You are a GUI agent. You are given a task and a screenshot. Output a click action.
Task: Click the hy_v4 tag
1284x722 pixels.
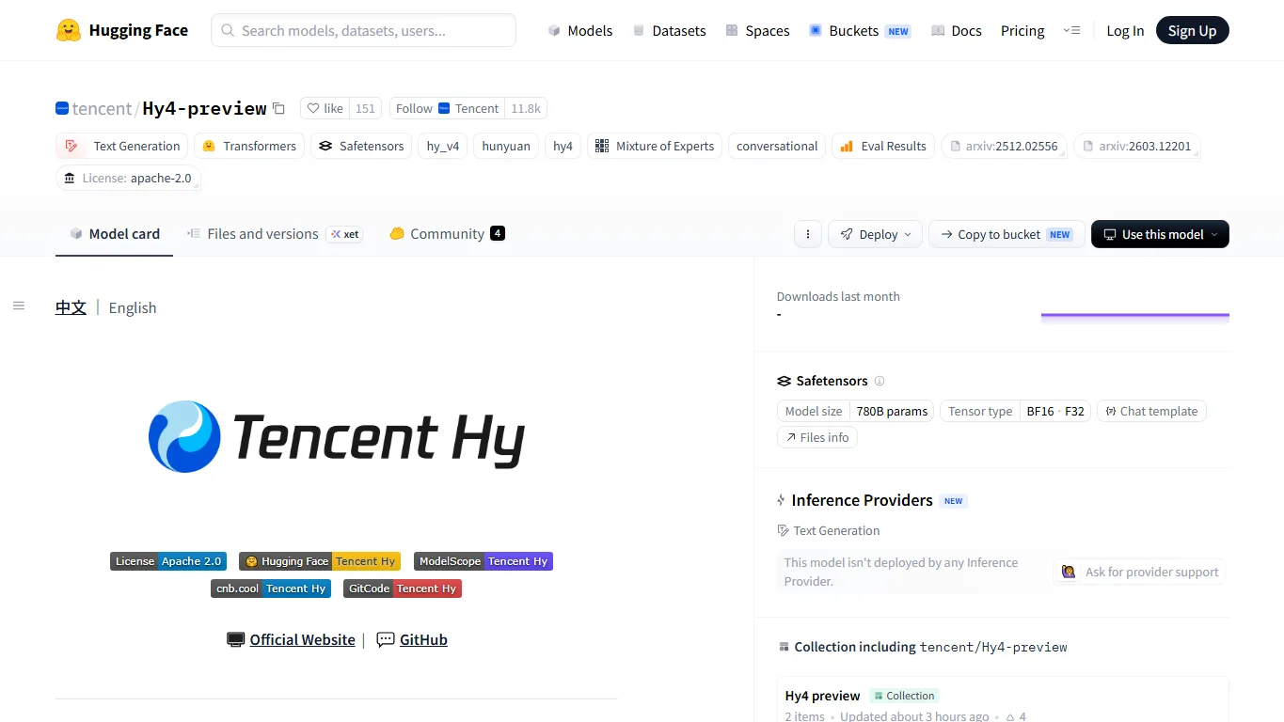(443, 146)
